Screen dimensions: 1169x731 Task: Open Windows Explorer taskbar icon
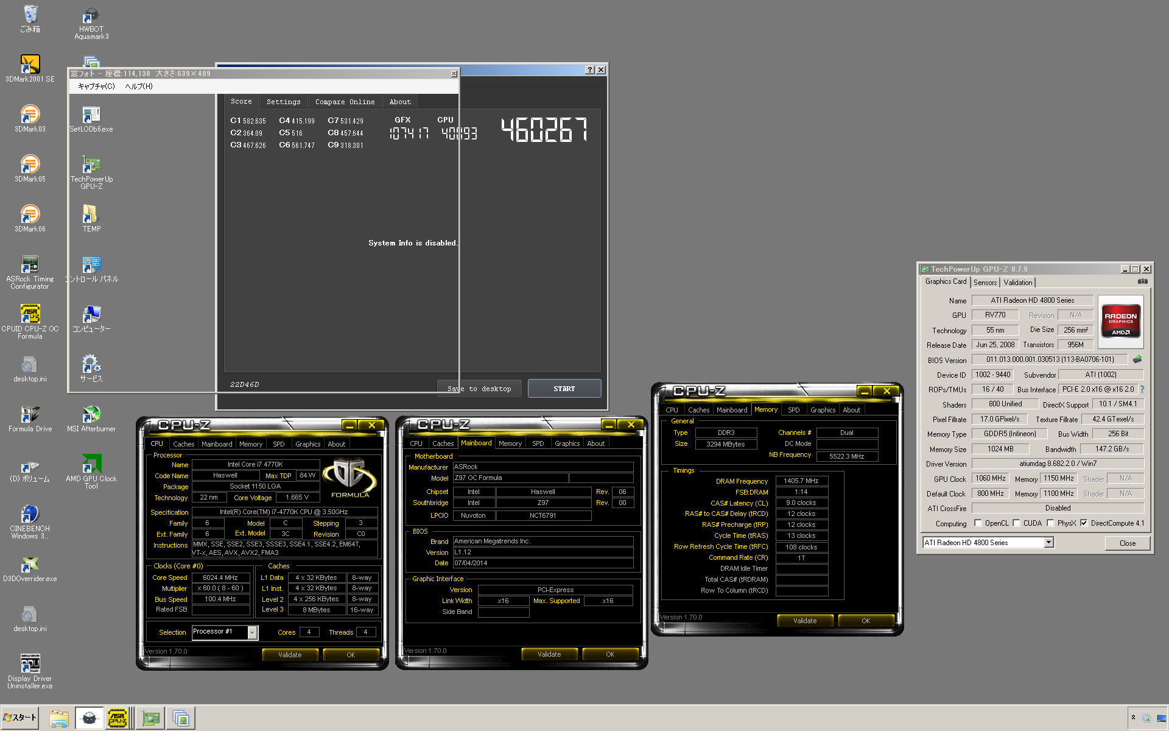(x=58, y=718)
